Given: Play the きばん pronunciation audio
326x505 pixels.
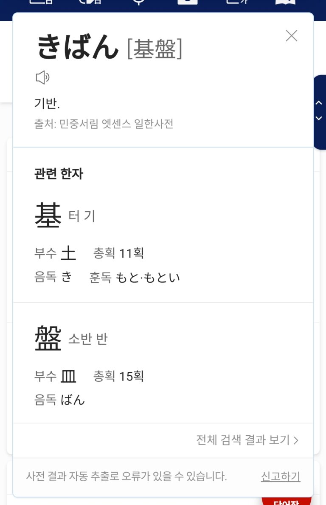Looking at the screenshot, I should (x=42, y=78).
